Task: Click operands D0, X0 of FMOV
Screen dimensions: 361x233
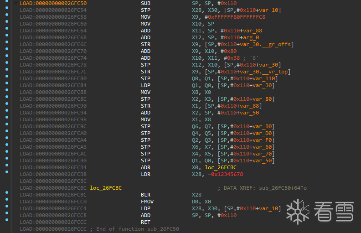Action: point(201,202)
